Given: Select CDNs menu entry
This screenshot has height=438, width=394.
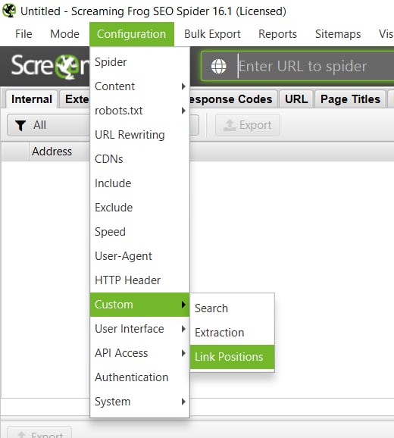Looking at the screenshot, I should tap(139, 159).
